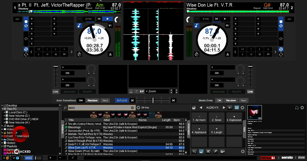Add first cue point on right deck
This screenshot has width=307, height=161.
235,19
